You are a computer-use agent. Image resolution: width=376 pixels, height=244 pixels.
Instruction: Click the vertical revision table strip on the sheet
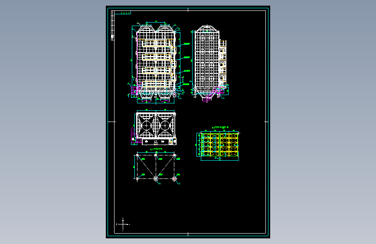click(x=112, y=25)
